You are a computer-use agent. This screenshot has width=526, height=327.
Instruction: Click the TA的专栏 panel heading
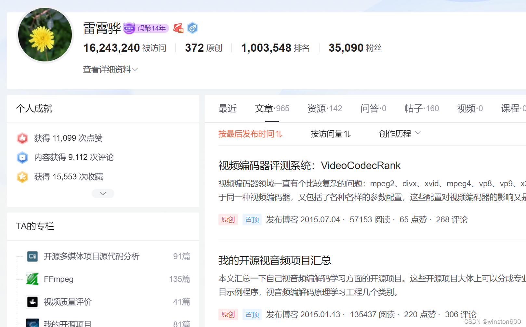pos(35,226)
